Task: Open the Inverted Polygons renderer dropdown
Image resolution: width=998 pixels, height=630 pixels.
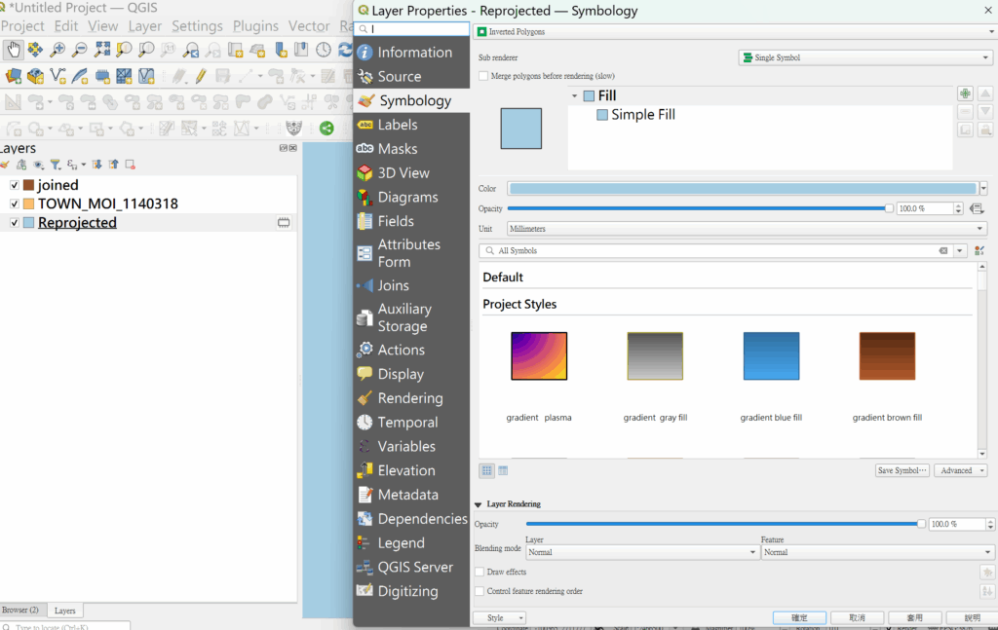Action: (x=735, y=32)
